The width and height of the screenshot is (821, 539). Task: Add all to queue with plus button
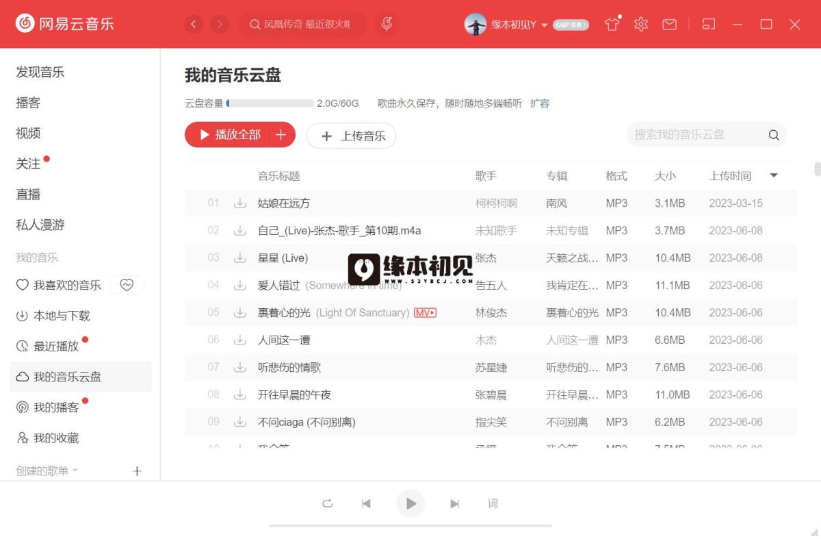281,135
